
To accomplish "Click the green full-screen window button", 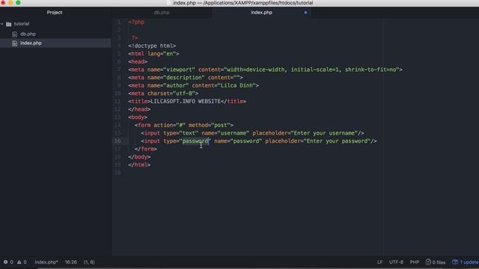I will [x=18, y=2].
